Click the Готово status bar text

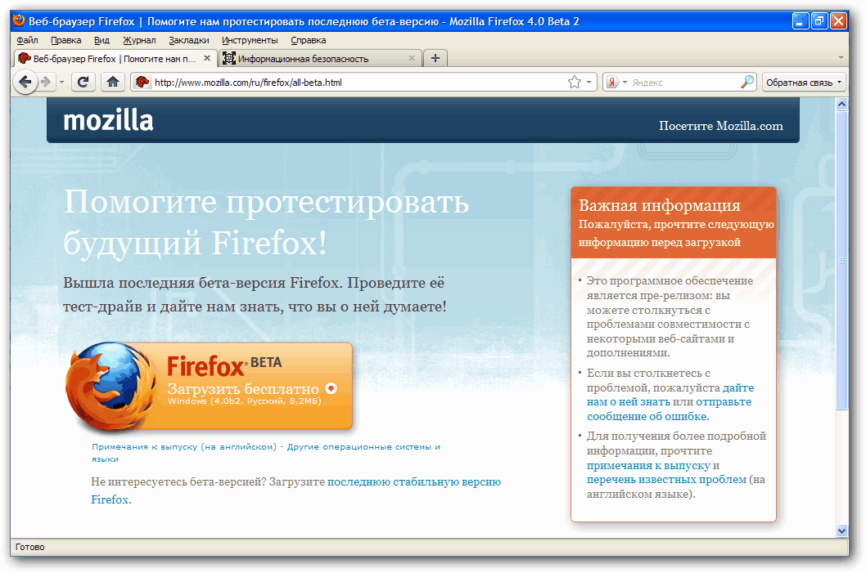(29, 547)
